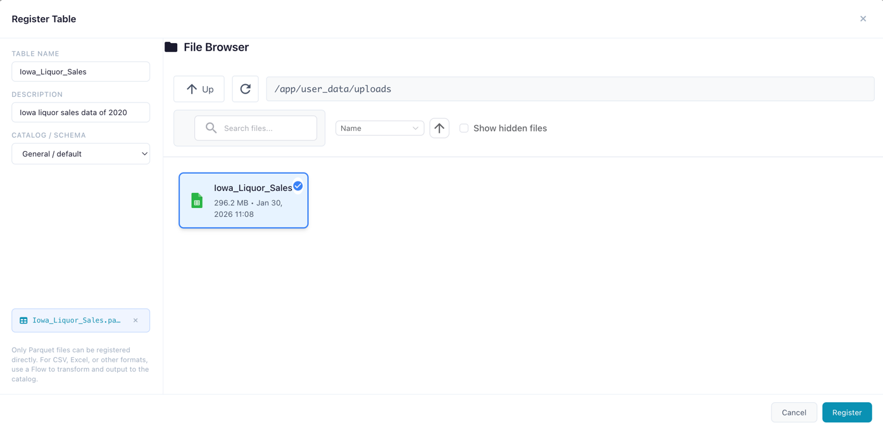The height and width of the screenshot is (428, 883).
Task: Close the Register Table dialog
Action: click(863, 19)
